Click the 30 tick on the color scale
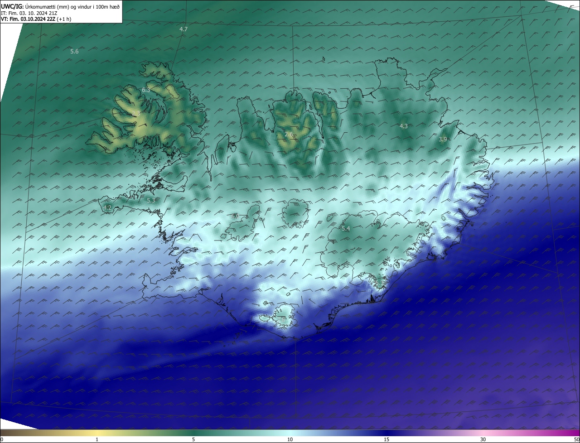The image size is (580, 443). pos(483,439)
